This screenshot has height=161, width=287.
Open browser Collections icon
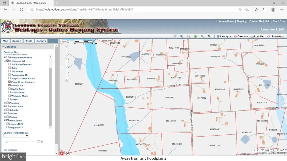point(265,10)
